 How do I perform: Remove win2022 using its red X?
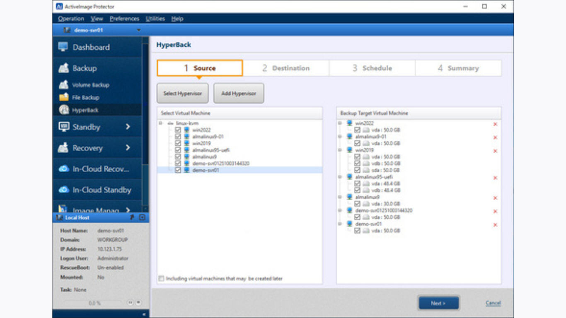[495, 124]
